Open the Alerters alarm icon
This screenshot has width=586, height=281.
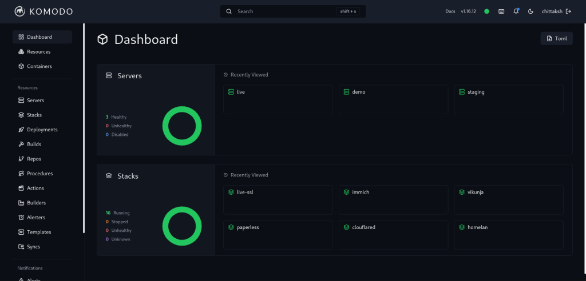click(21, 217)
